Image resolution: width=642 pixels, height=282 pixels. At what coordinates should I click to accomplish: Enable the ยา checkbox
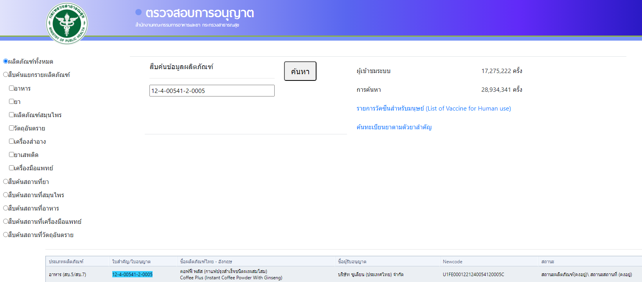tap(11, 102)
